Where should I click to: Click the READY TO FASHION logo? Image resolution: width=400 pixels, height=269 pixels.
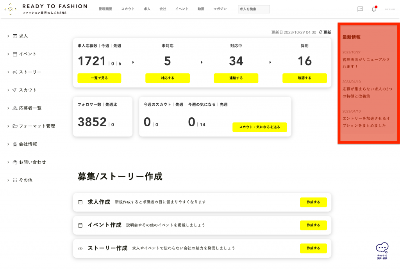(x=45, y=9)
